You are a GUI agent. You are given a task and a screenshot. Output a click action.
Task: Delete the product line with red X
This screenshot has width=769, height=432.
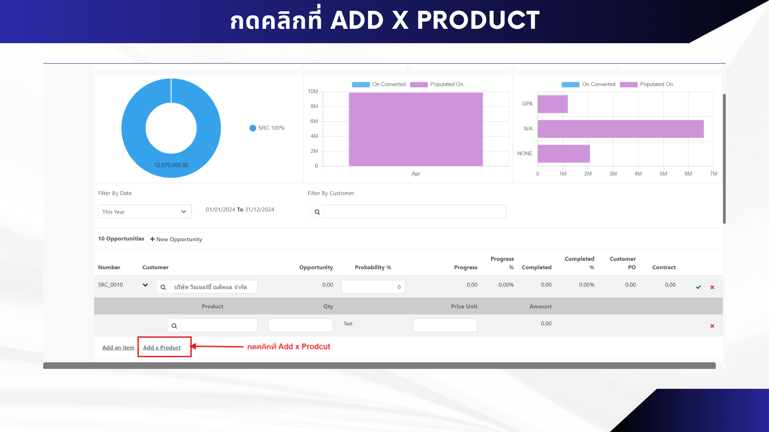(712, 326)
